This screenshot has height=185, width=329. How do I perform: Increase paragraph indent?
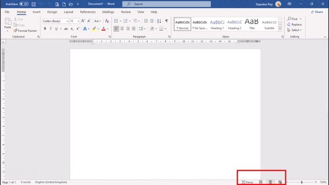click(x=152, y=21)
